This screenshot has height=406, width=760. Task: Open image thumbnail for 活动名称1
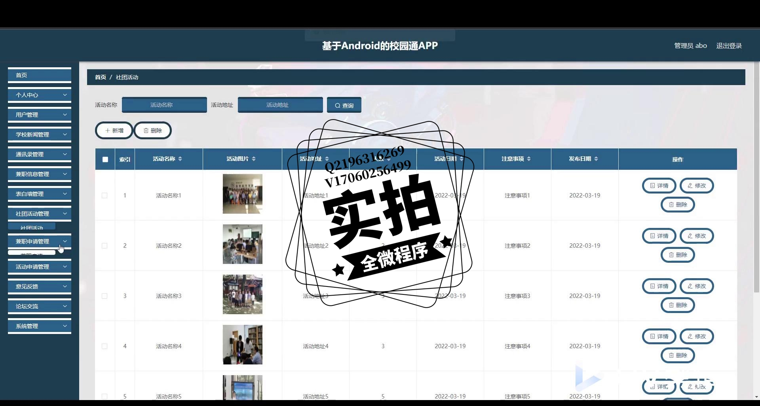243,194
